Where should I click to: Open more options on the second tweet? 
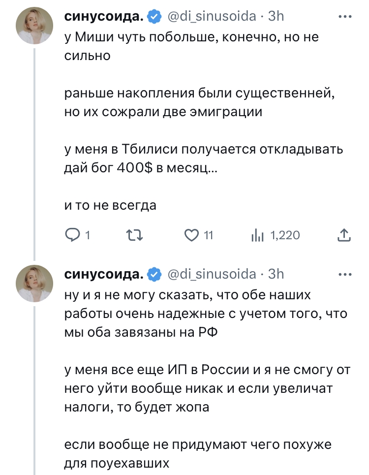coord(346,274)
